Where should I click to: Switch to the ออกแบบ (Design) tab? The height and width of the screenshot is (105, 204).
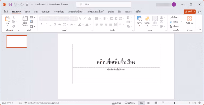click(45, 12)
